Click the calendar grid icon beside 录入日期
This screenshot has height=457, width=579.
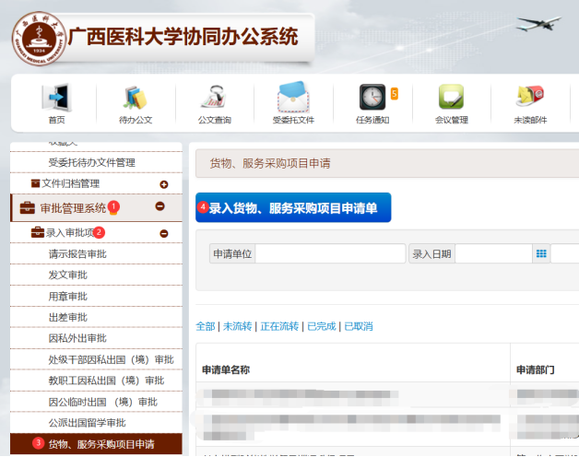(x=541, y=253)
